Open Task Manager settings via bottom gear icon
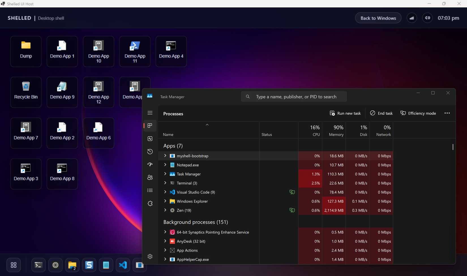 (150, 256)
